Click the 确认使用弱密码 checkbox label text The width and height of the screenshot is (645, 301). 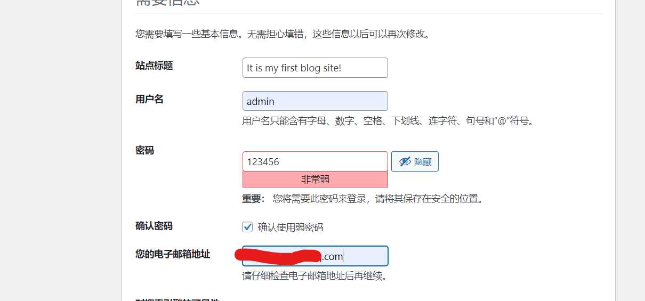pos(291,227)
